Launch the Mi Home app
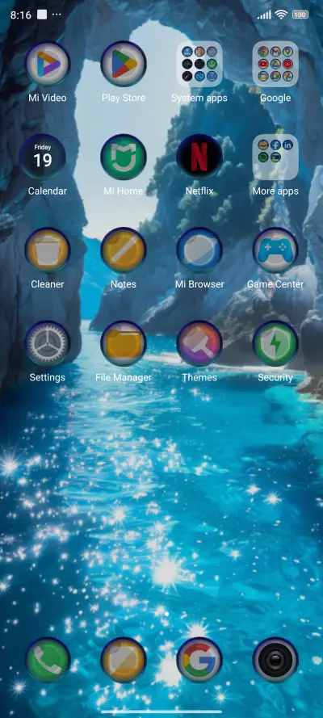Viewport: 323px width, 718px height. pos(123,157)
